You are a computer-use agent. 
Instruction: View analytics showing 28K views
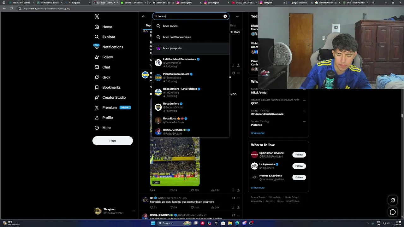coord(216,207)
